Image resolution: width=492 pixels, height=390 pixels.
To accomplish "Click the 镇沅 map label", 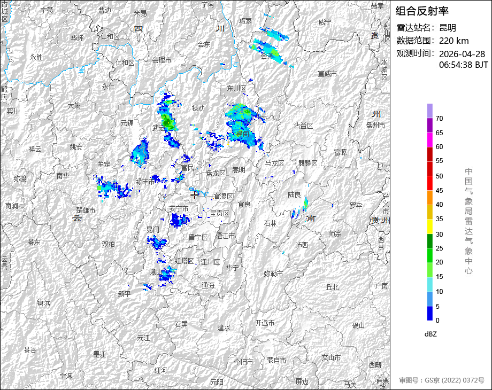I will pos(43,302).
